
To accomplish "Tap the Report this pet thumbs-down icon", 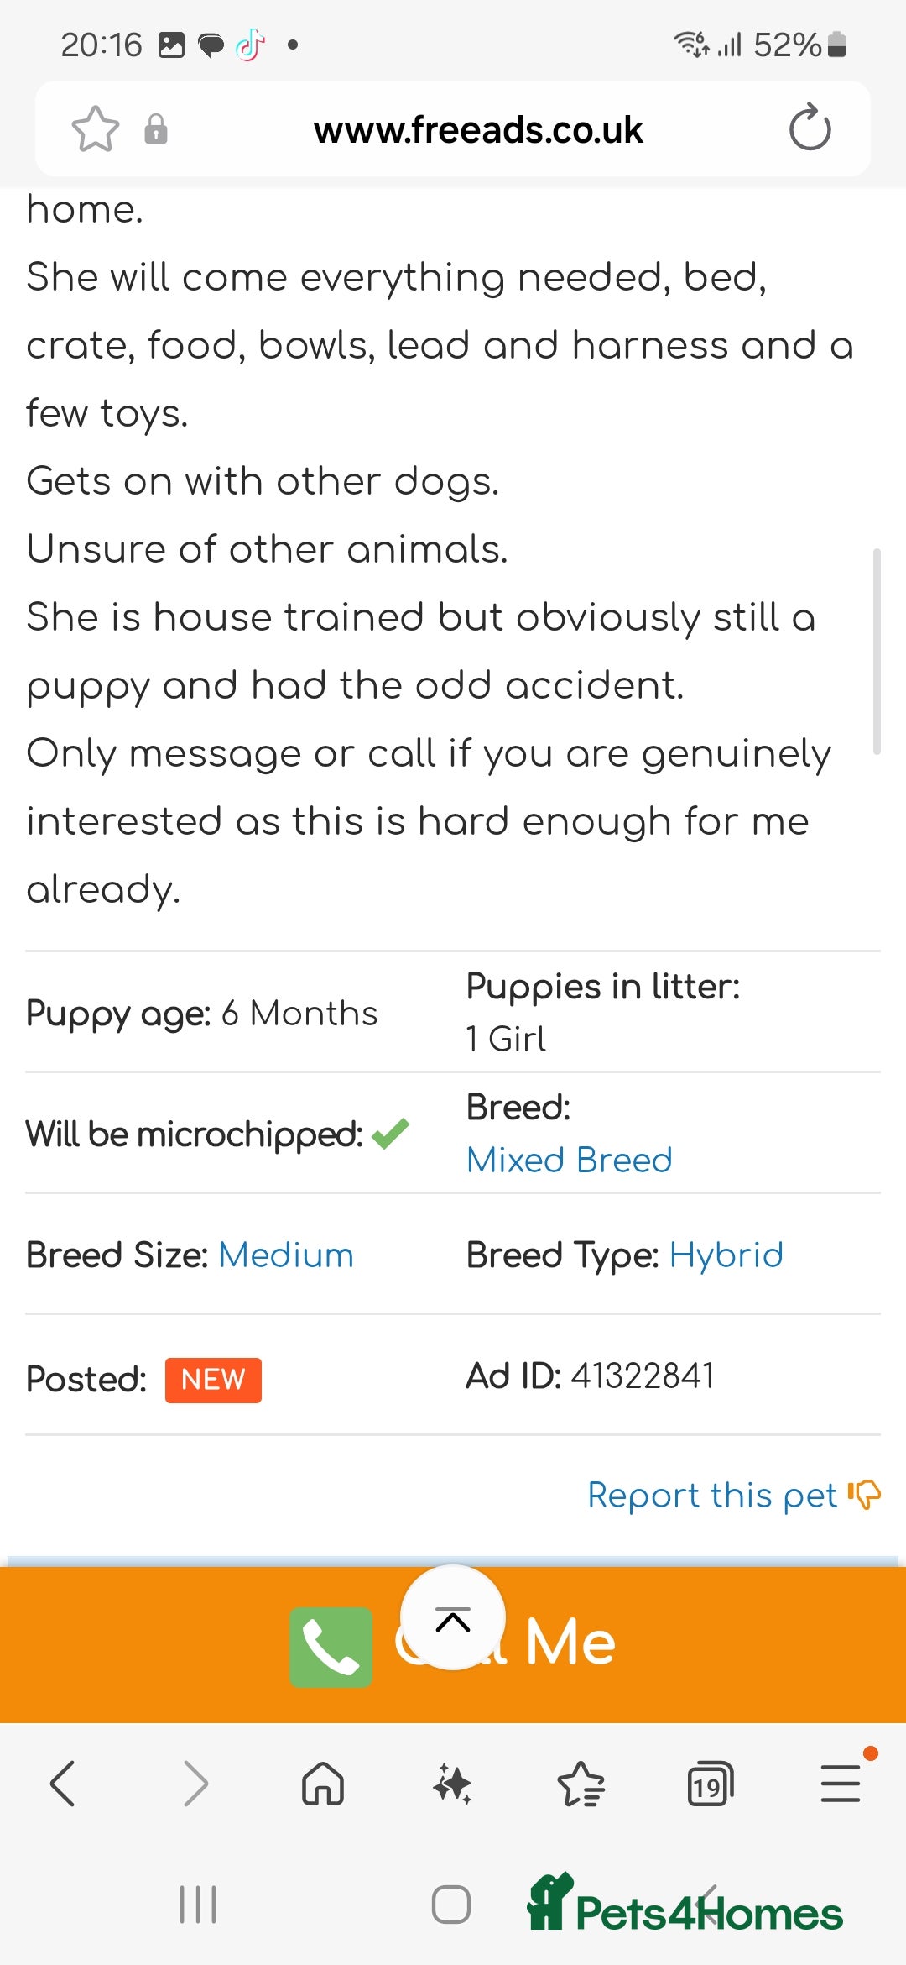I will 864,1495.
